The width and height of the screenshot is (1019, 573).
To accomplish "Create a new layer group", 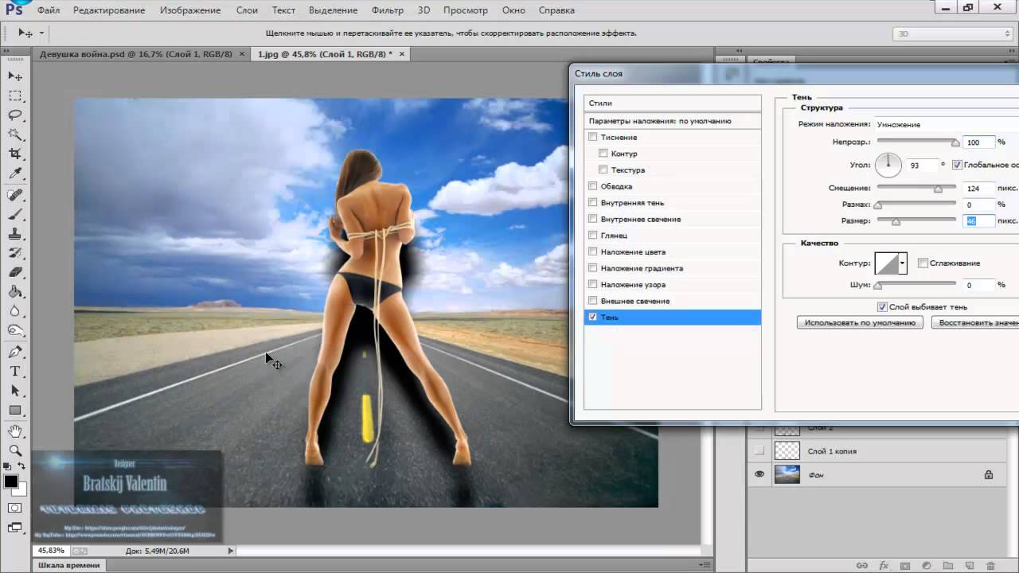I will point(948,565).
